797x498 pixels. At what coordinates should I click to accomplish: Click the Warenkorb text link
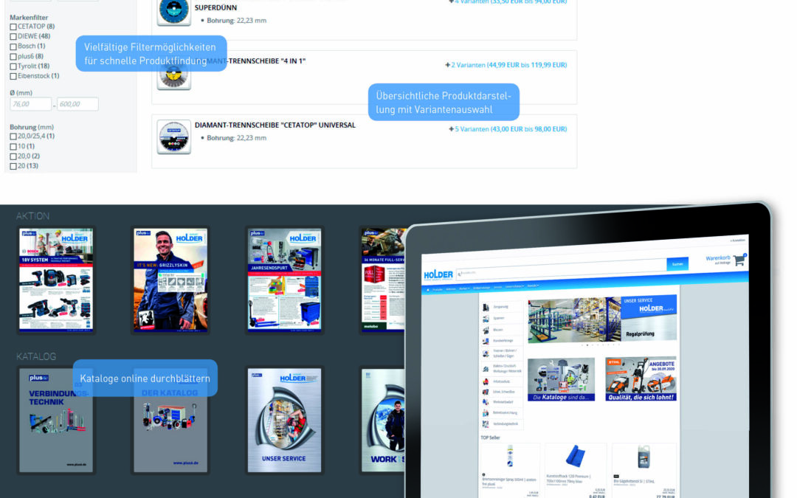(x=718, y=258)
